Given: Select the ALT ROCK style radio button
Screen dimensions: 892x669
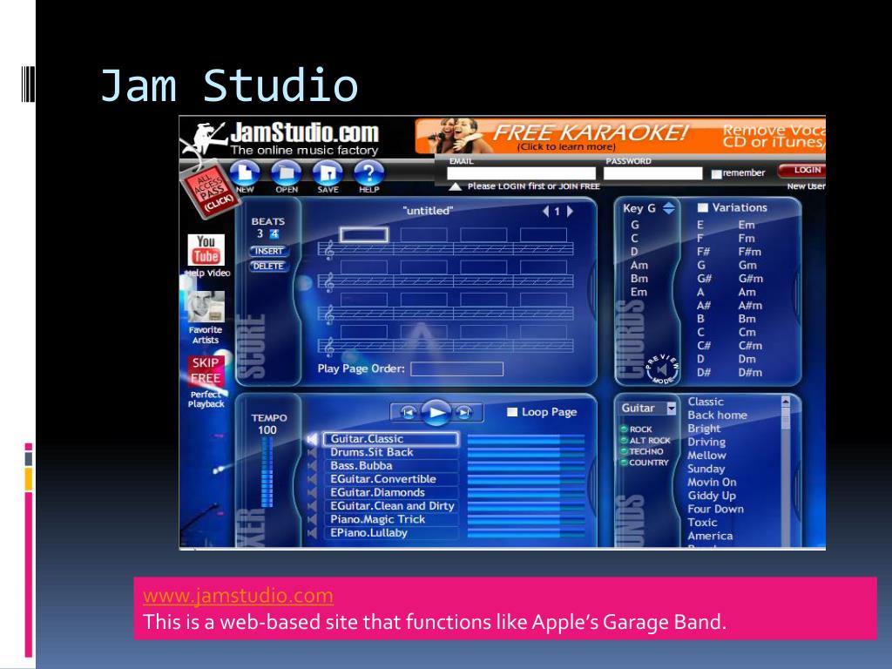Looking at the screenshot, I should 624,440.
